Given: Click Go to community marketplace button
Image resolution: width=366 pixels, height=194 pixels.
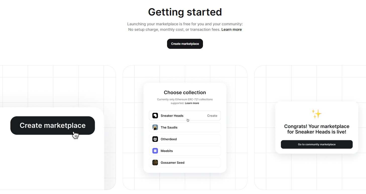Looking at the screenshot, I should (x=317, y=144).
